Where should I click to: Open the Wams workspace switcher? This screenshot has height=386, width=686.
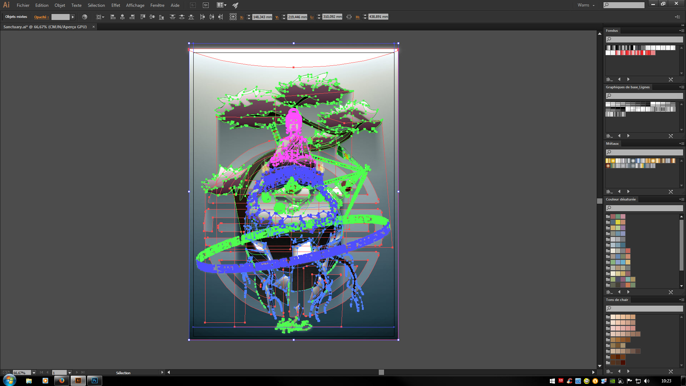point(586,5)
